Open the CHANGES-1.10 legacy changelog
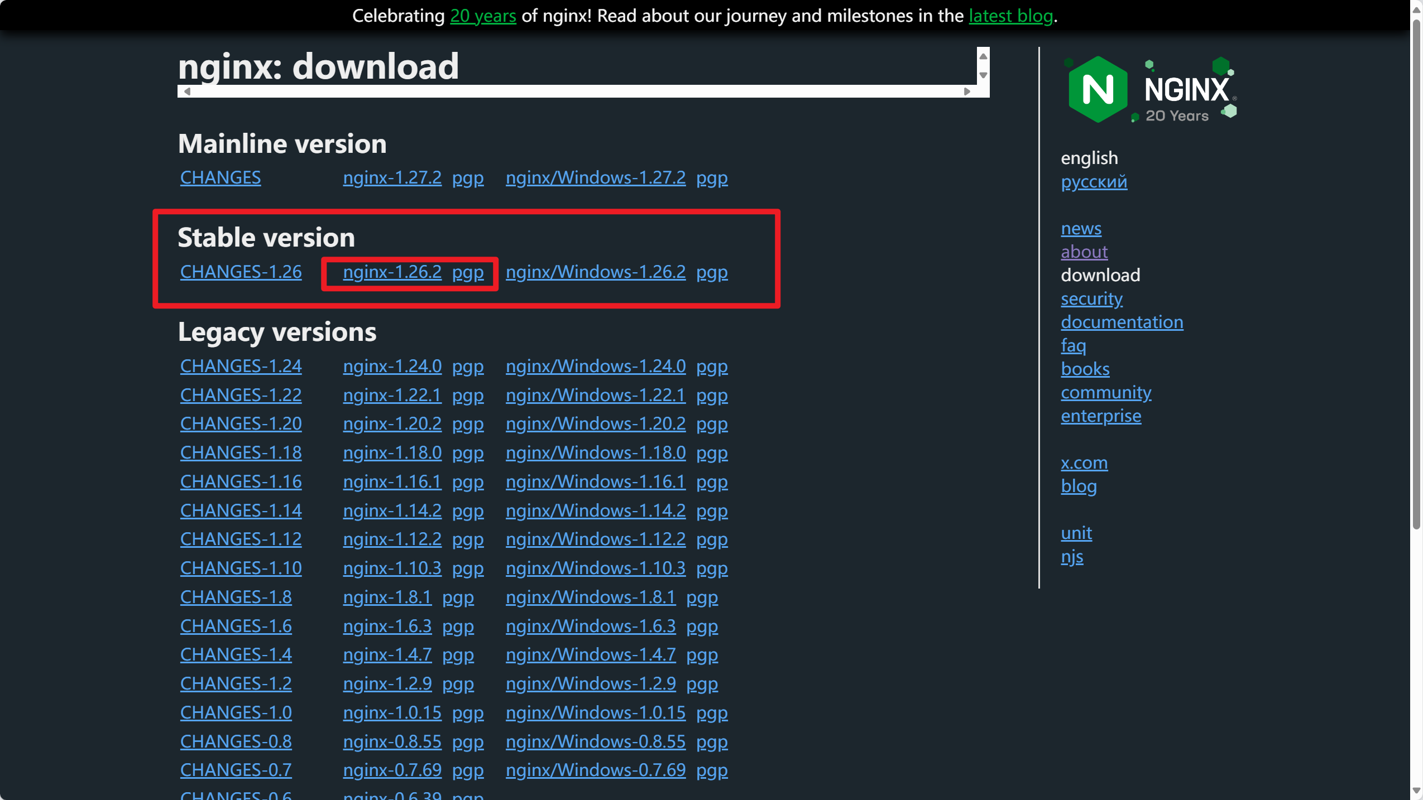 [241, 568]
